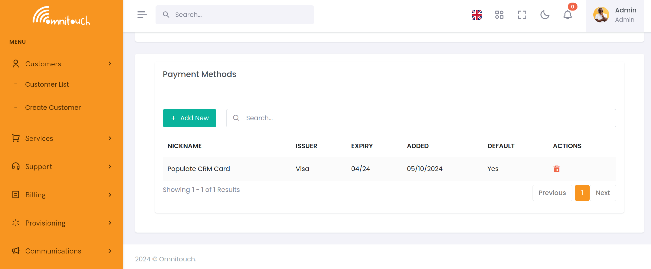
Task: Toggle dark mode with the moon icon
Action: point(545,15)
